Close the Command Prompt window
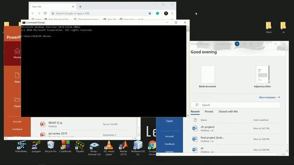Viewport: 294px width, 165px height. [185, 22]
